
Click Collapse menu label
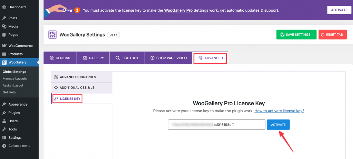point(19,146)
